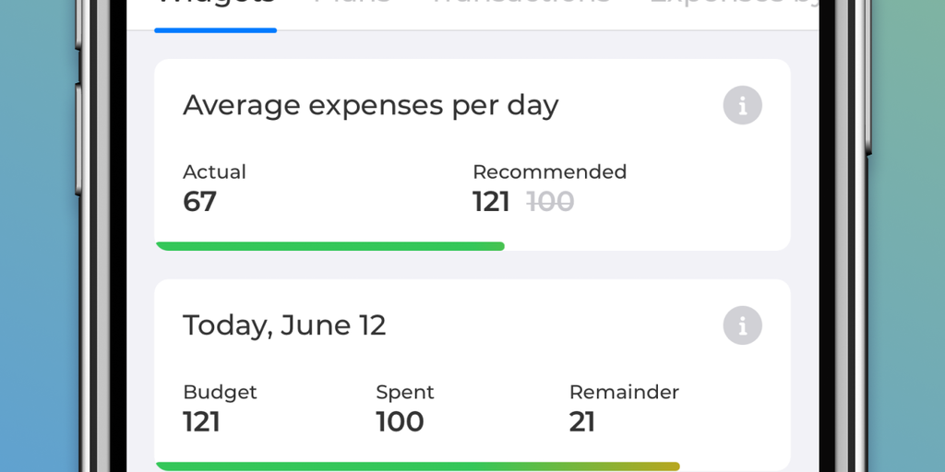Tap the Spent amount 100
The height and width of the screenshot is (472, 945).
tap(400, 422)
